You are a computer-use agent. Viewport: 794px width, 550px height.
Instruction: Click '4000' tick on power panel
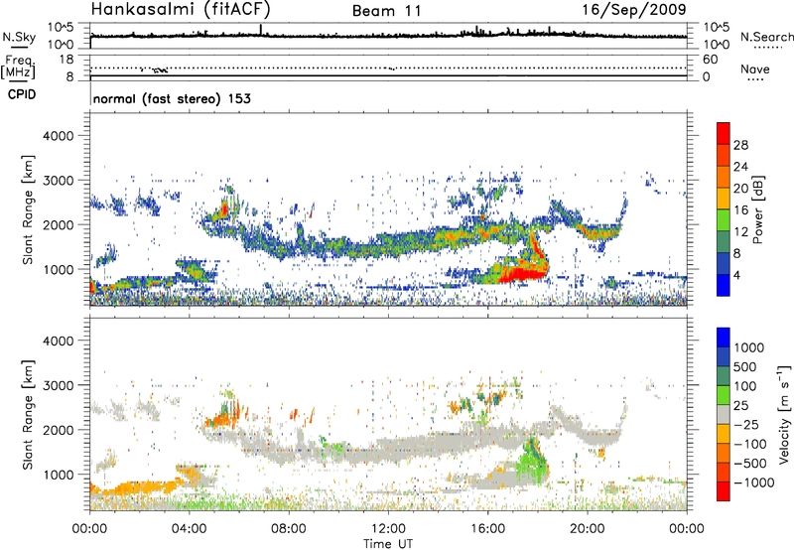(58, 136)
